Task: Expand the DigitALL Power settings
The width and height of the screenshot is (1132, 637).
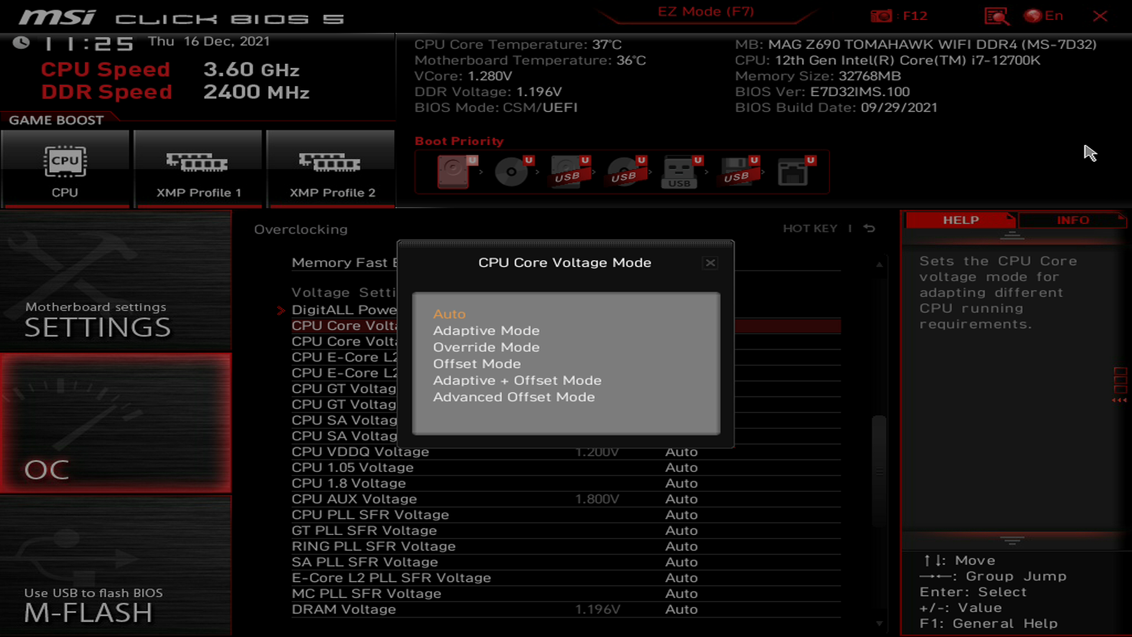Action: [x=344, y=310]
